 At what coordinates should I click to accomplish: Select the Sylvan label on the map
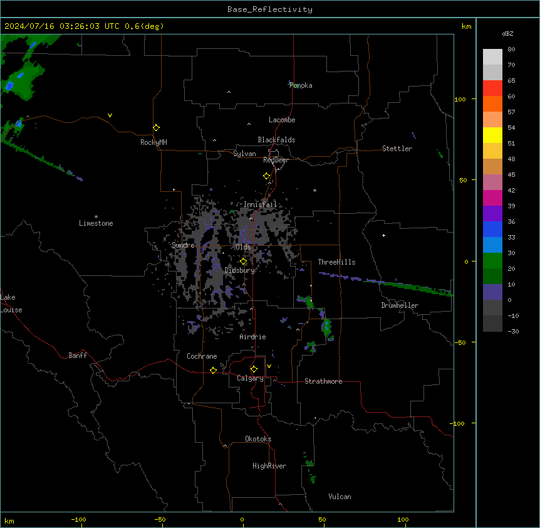pyautogui.click(x=244, y=154)
